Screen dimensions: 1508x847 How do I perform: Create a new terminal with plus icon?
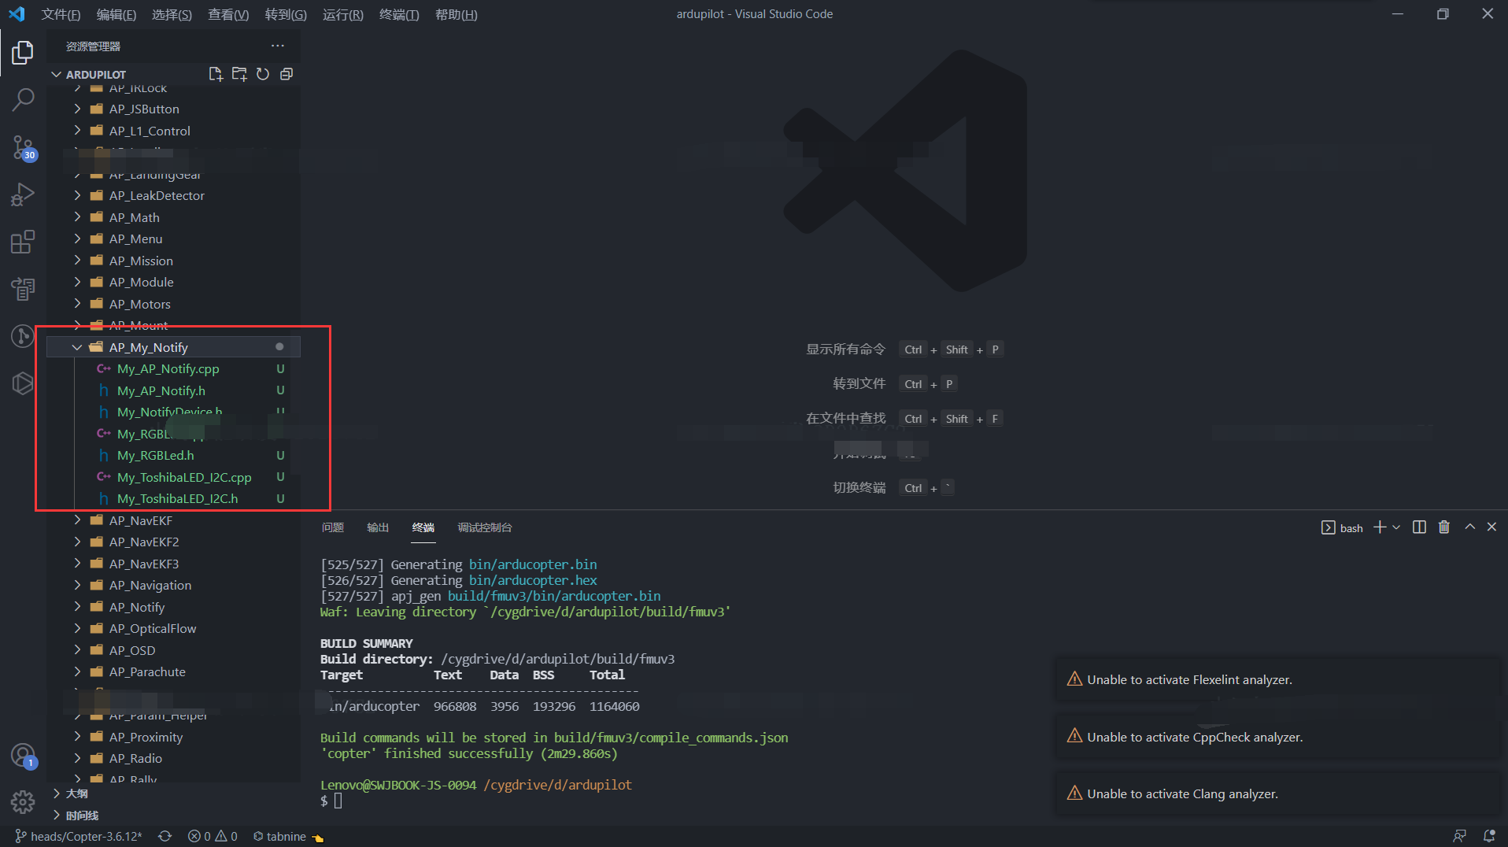tap(1380, 527)
